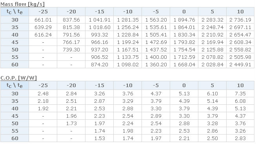256x144 pixels.
Task: Click row header 45 in Mass flow table
Action: pos(15,42)
